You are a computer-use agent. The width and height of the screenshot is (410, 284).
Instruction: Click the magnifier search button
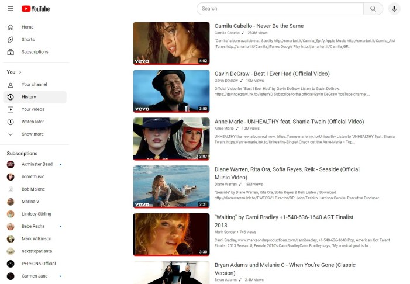(x=373, y=9)
